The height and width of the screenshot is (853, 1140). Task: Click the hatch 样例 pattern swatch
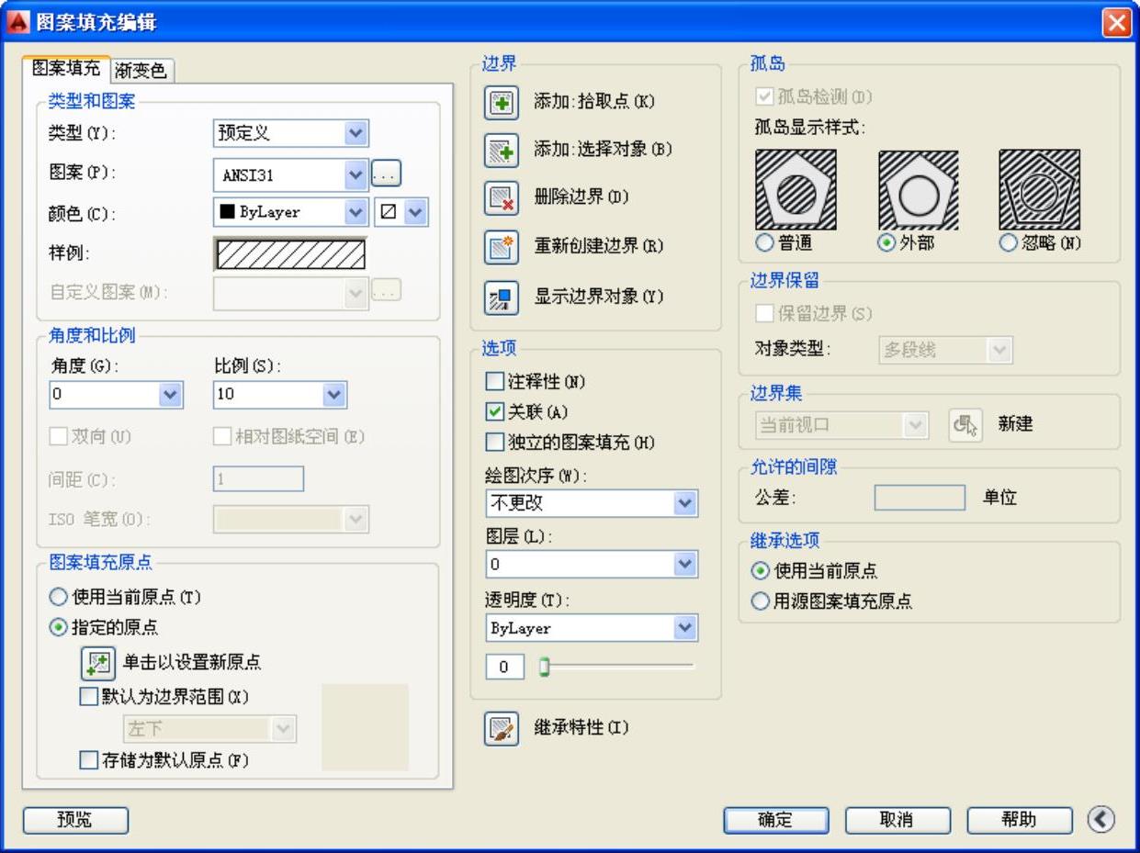pyautogui.click(x=290, y=254)
